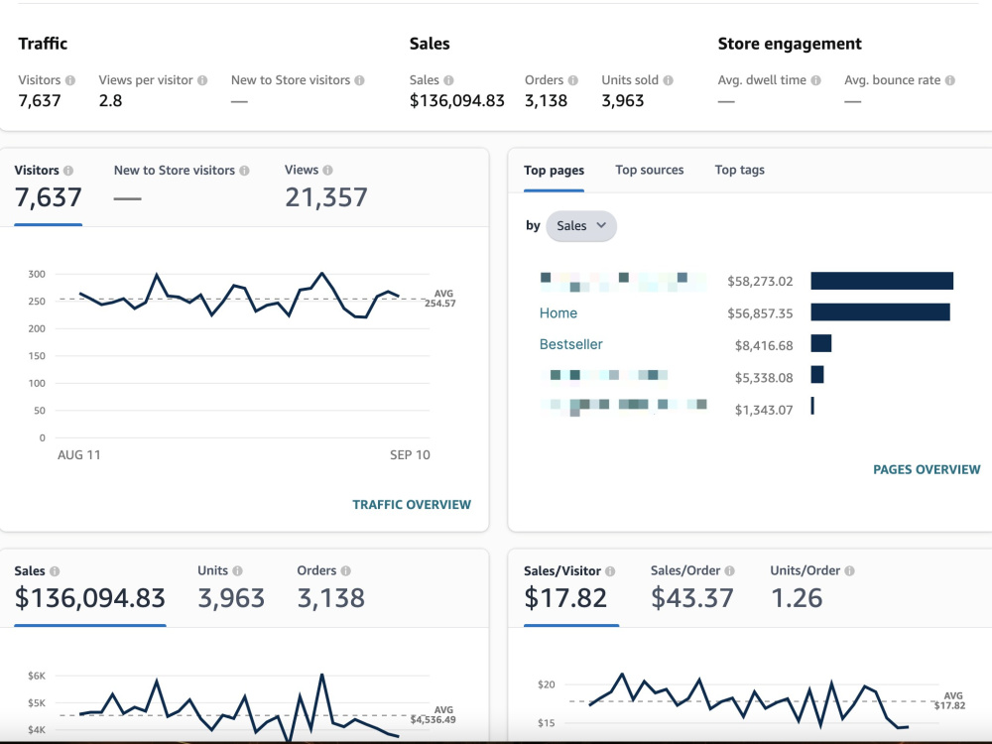This screenshot has height=744, width=992.
Task: Open the 'by Sales' dropdown
Action: tap(581, 226)
